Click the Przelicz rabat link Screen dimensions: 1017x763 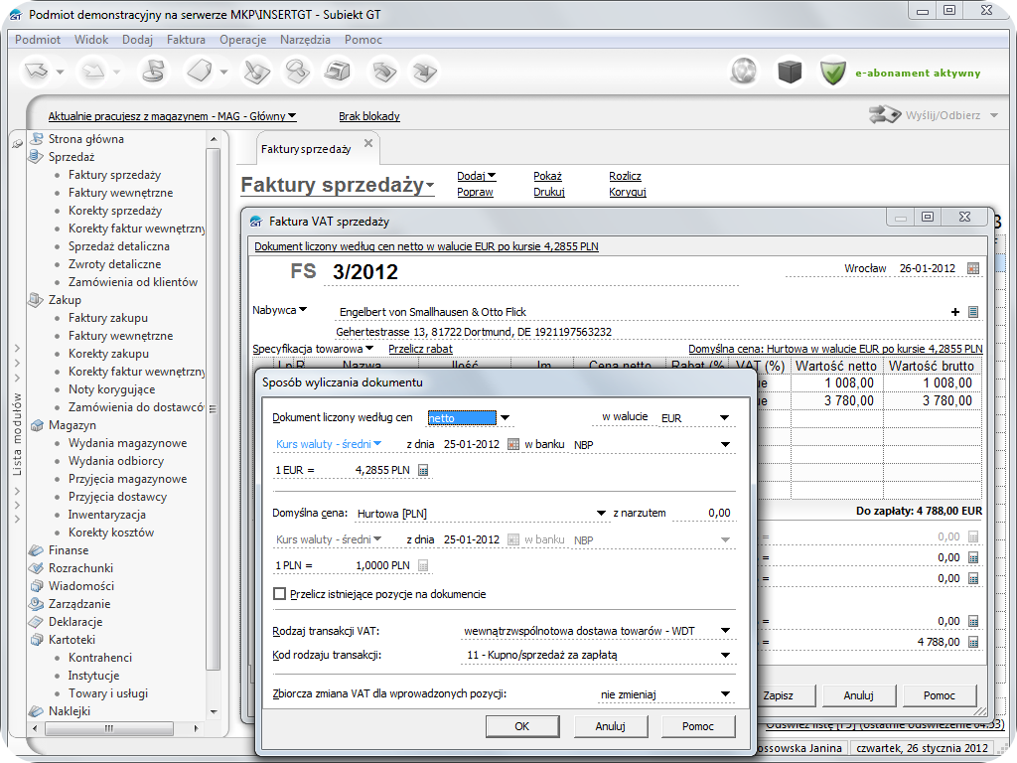pos(420,349)
